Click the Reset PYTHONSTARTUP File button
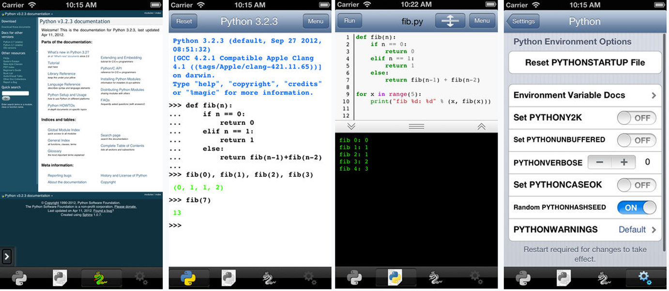Image resolution: width=669 pixels, height=291 pixels. (x=585, y=62)
